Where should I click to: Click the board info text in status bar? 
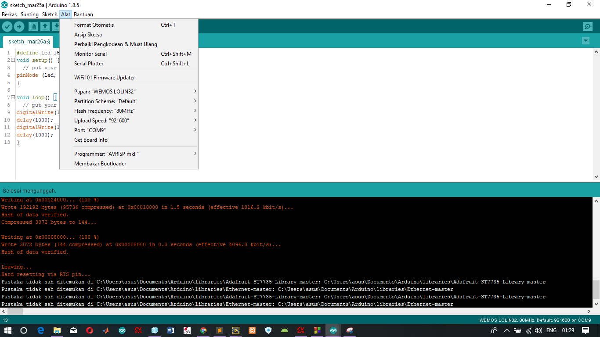click(535, 320)
